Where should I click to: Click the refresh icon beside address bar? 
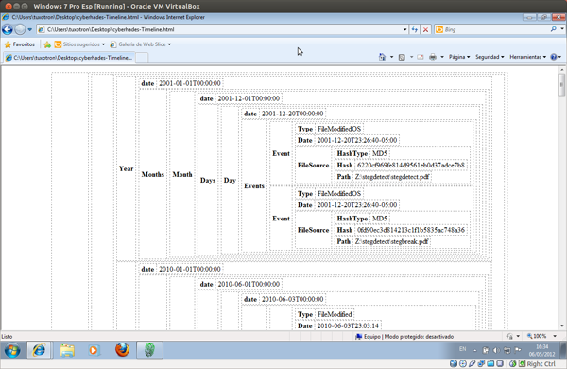point(415,29)
